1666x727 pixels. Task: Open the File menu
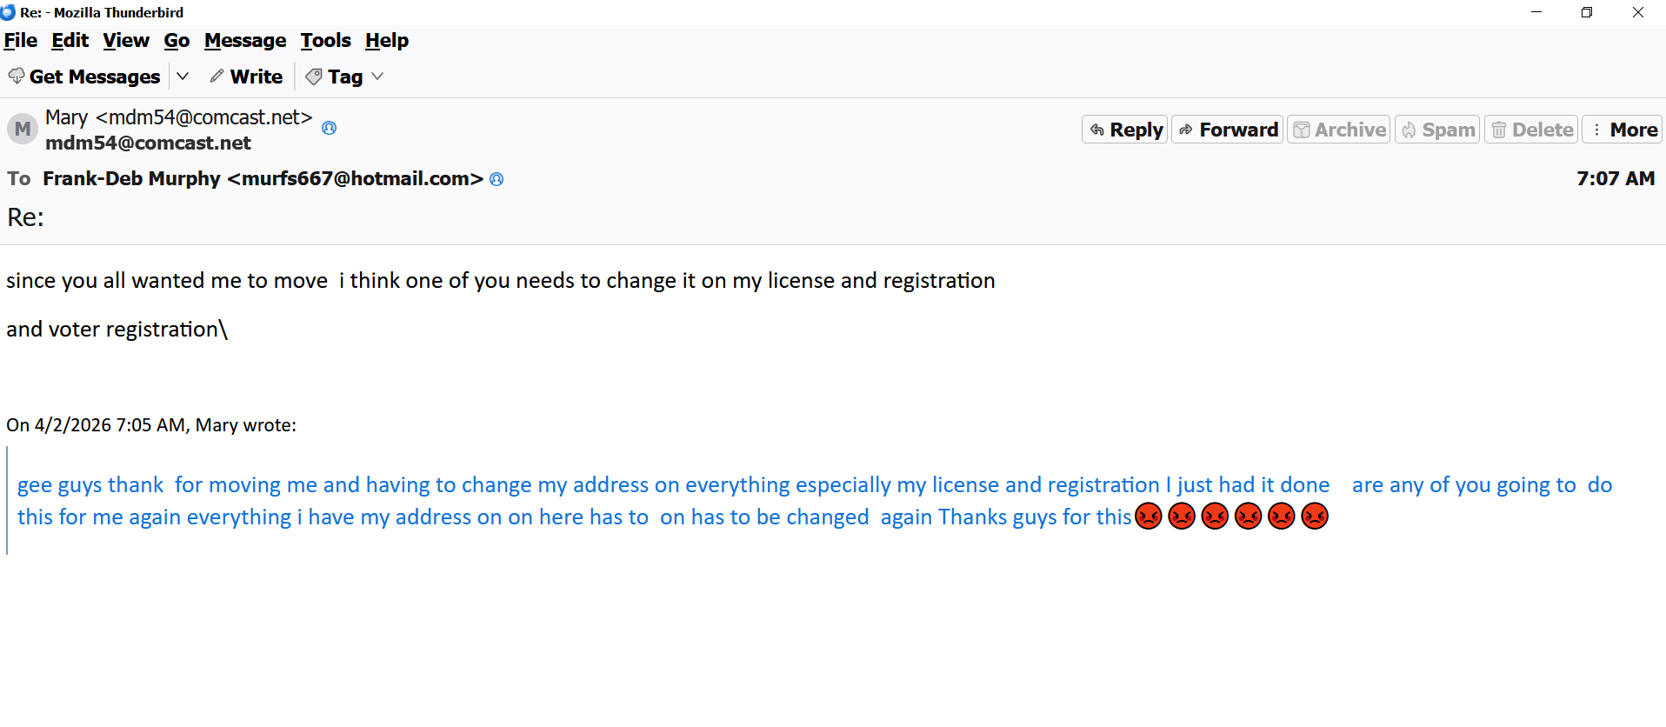(21, 41)
